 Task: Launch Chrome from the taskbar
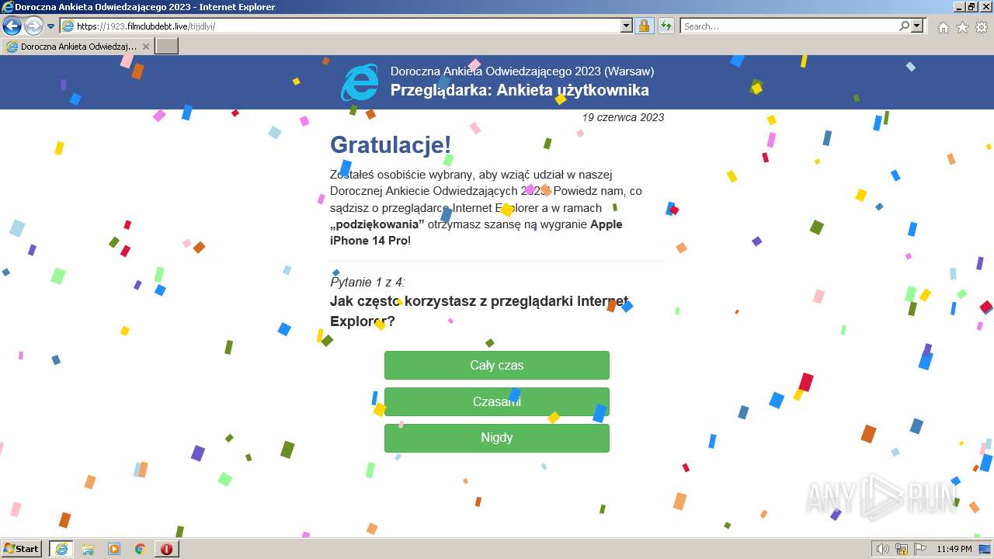click(141, 549)
